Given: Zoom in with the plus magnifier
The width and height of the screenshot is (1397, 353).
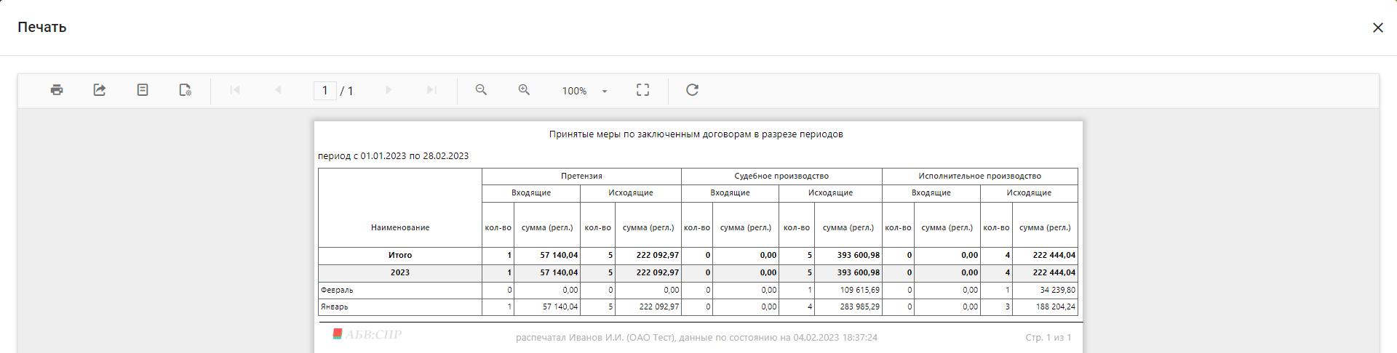Looking at the screenshot, I should [x=524, y=90].
